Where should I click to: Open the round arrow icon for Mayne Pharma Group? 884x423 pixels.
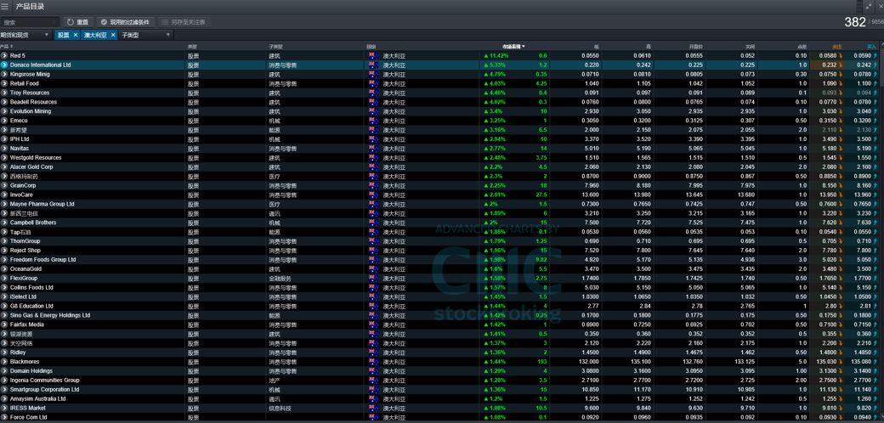point(4,204)
